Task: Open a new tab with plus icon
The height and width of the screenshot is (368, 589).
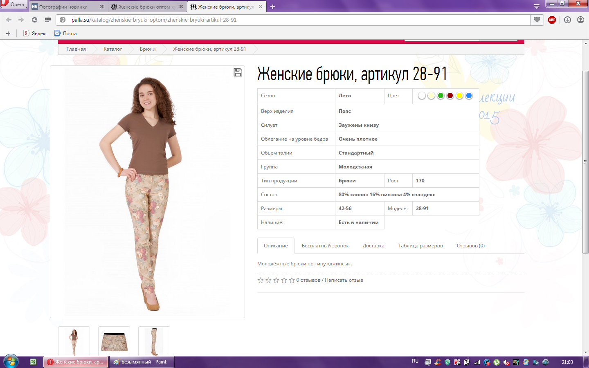Action: (273, 7)
